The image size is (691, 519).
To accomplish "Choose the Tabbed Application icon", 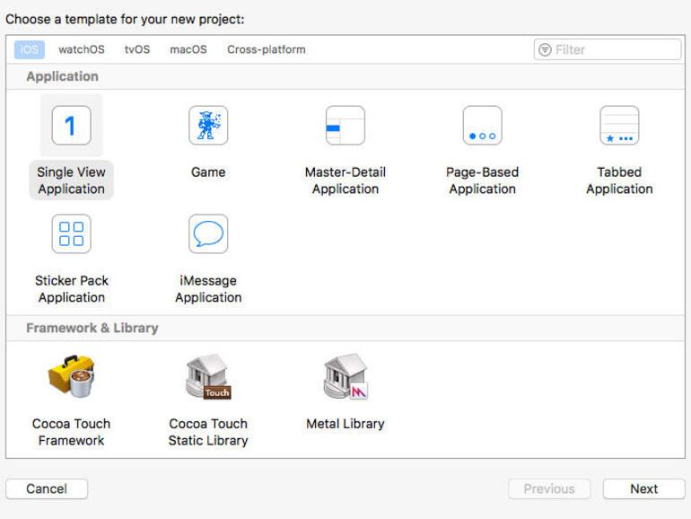I will click(619, 126).
